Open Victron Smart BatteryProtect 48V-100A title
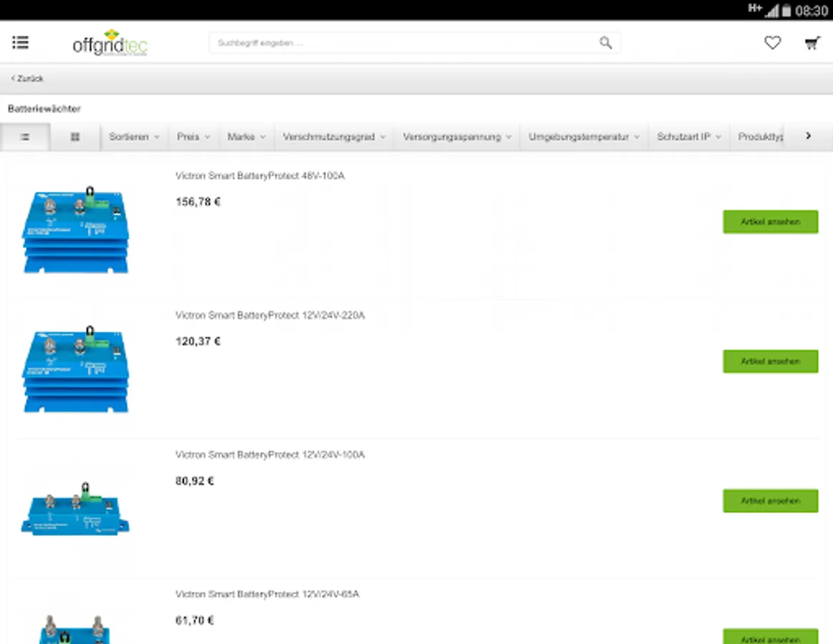This screenshot has height=644, width=833. [x=260, y=175]
